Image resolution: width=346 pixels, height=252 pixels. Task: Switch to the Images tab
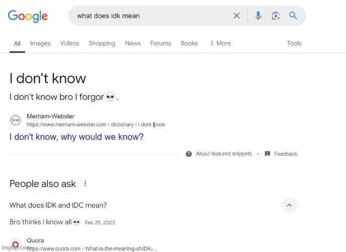40,43
